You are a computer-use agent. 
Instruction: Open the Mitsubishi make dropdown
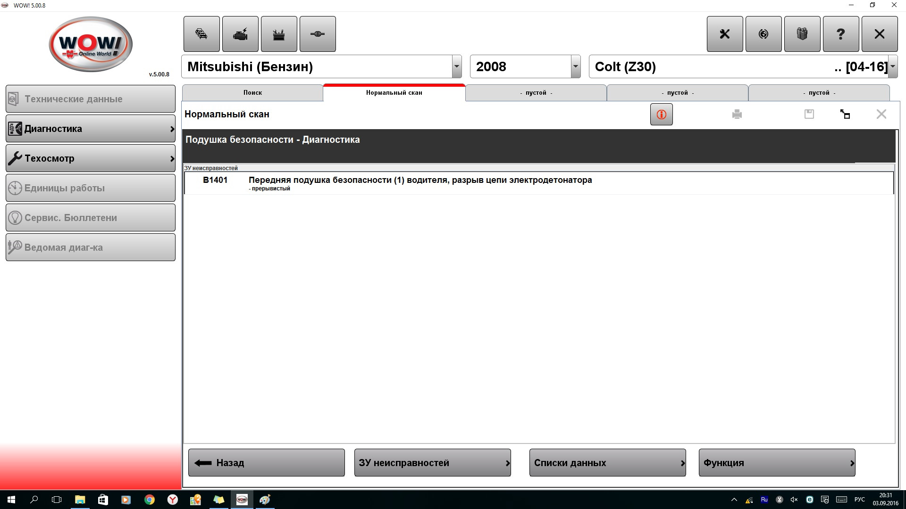[456, 66]
